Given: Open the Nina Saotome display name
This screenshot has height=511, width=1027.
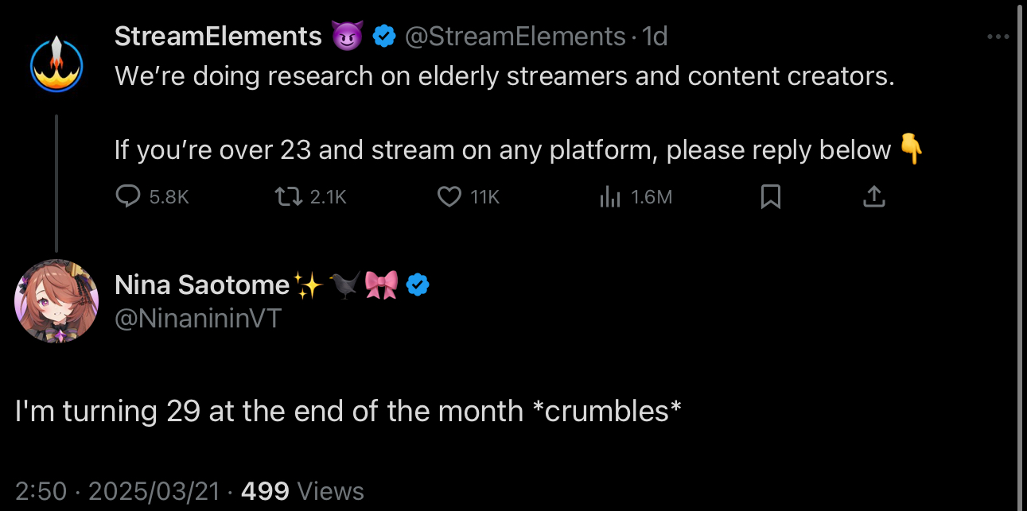Looking at the screenshot, I should pyautogui.click(x=202, y=285).
